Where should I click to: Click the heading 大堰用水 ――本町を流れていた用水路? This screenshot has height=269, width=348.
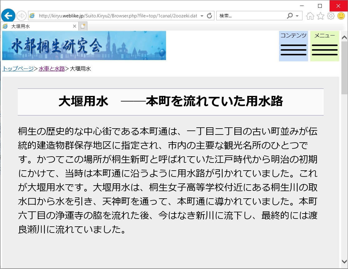tap(171, 101)
